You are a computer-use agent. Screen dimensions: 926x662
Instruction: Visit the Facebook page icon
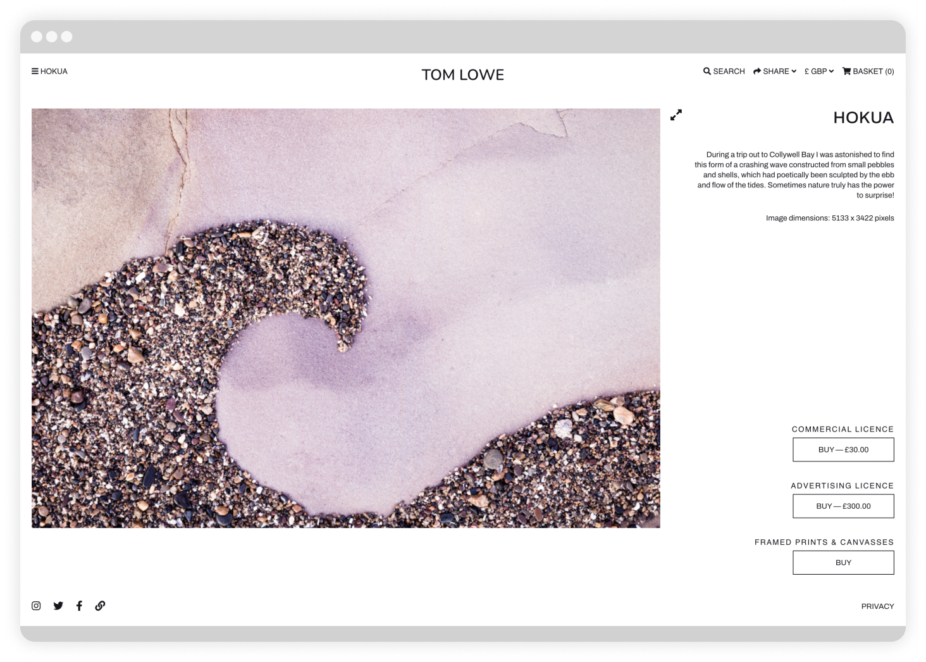coord(79,606)
